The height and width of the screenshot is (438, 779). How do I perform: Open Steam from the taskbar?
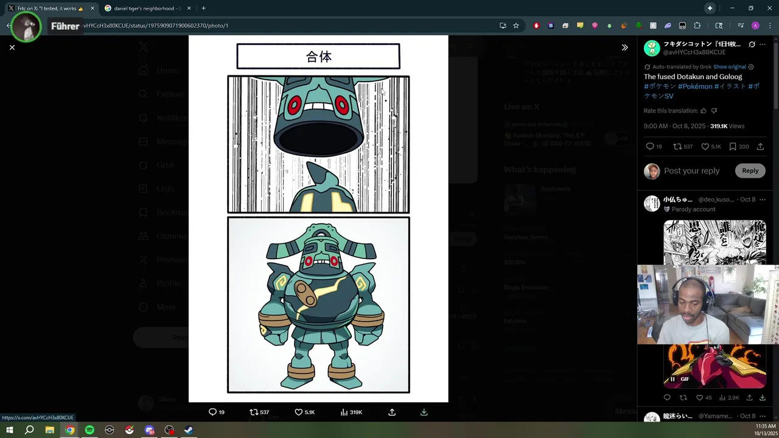point(189,430)
